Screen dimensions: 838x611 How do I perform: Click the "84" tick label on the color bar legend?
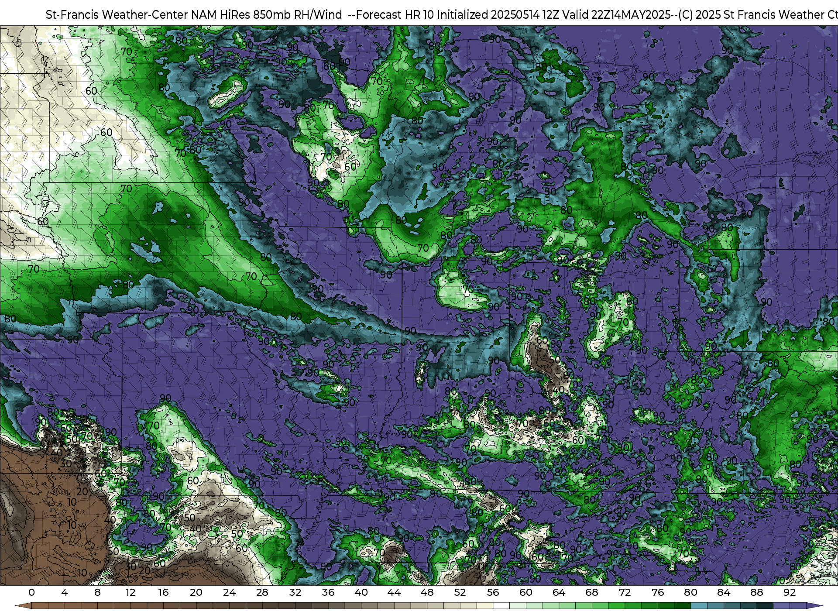point(724,592)
